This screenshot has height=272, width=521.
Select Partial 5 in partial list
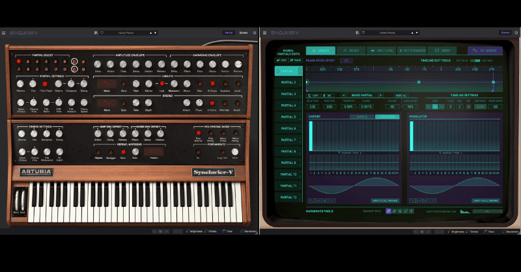coord(288,117)
